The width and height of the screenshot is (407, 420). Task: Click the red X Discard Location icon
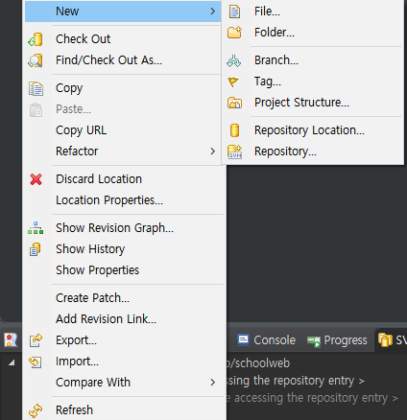36,179
